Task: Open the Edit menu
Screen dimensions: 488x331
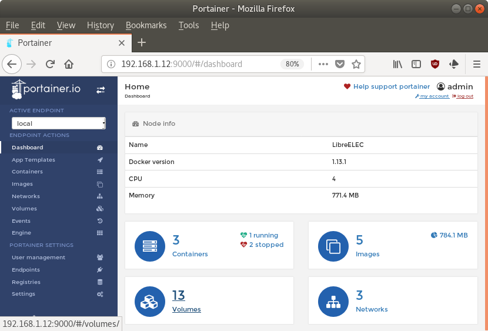Action: [38, 25]
